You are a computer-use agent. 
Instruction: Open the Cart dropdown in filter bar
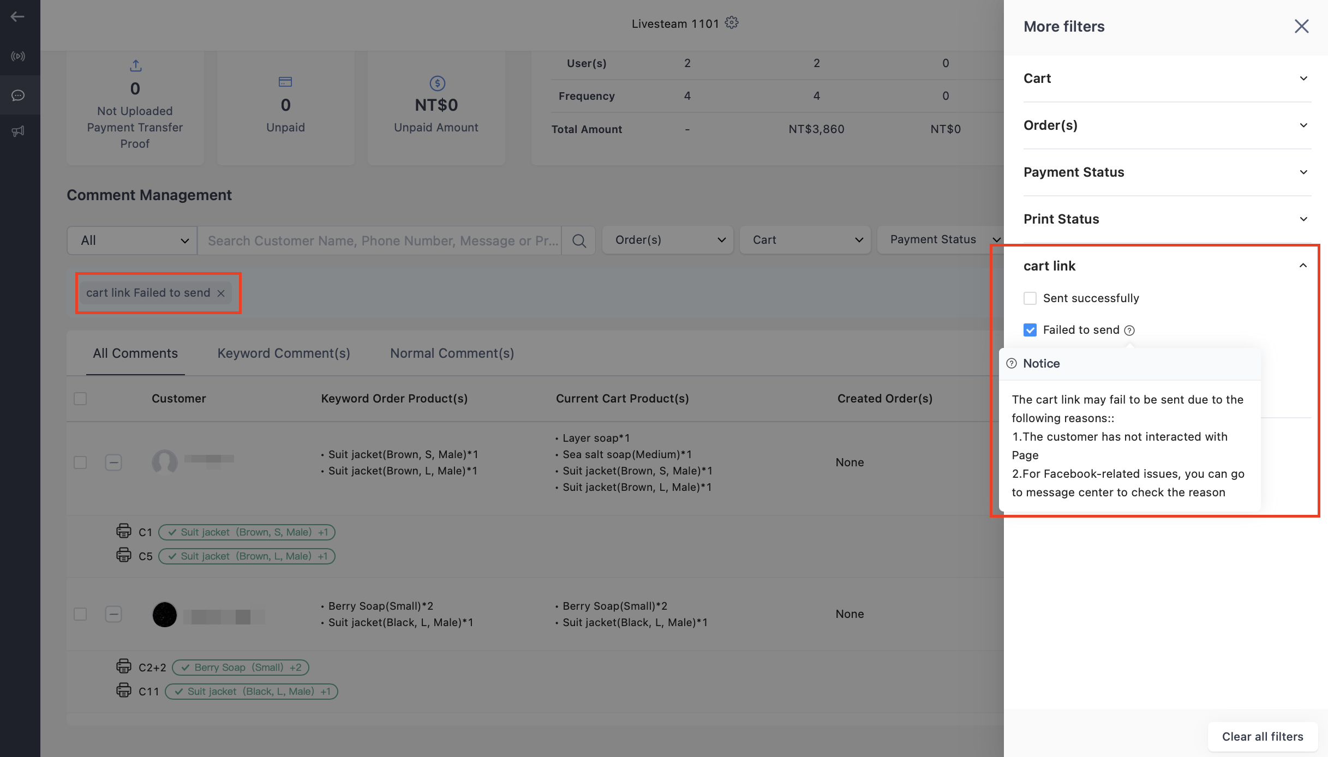click(x=805, y=240)
